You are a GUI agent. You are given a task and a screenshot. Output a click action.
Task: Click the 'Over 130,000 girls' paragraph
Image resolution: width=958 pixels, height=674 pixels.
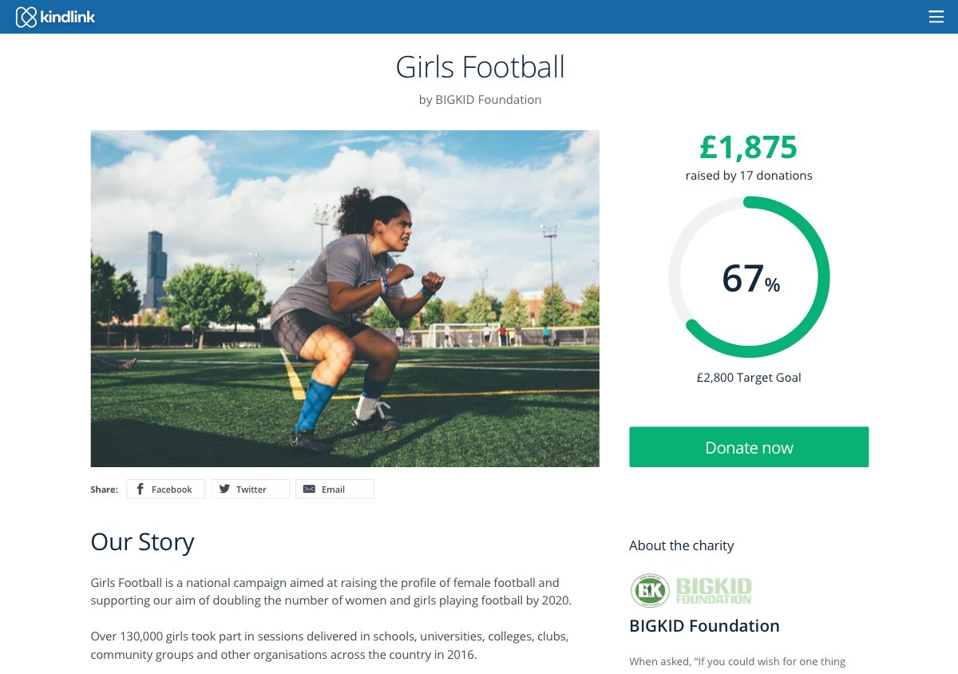click(329, 645)
